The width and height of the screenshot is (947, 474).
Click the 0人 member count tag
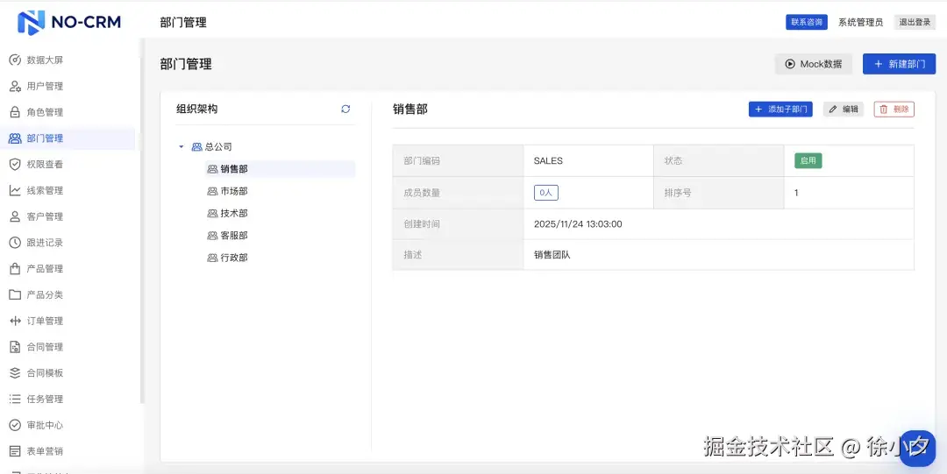[x=545, y=193]
